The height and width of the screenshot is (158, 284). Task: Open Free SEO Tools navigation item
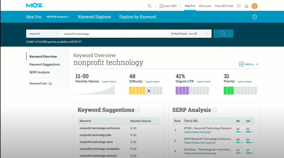224,6
